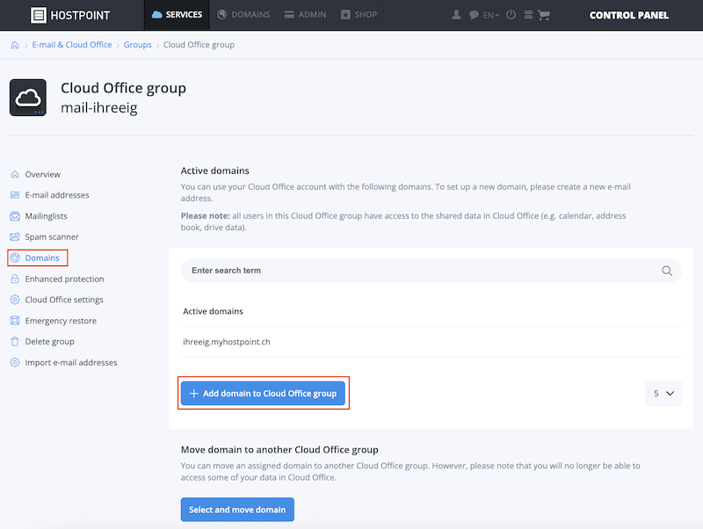Click the Mailinglists envelope icon
Viewport: 703px width, 529px height.
pos(15,216)
